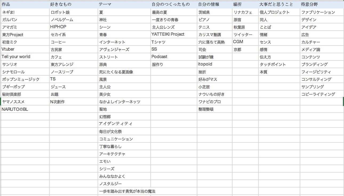Select the cell 初音ミク
Viewport: 344px width, 196px height.
pyautogui.click(x=25, y=42)
